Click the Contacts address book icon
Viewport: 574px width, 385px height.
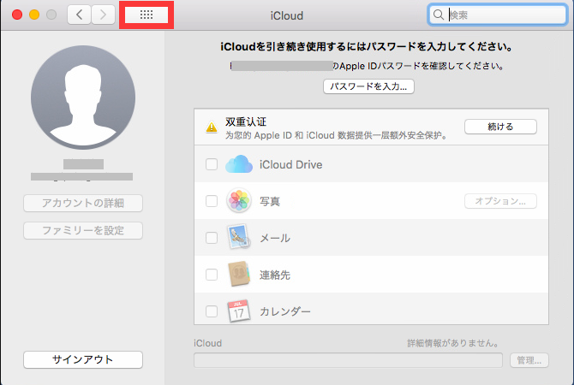point(239,274)
